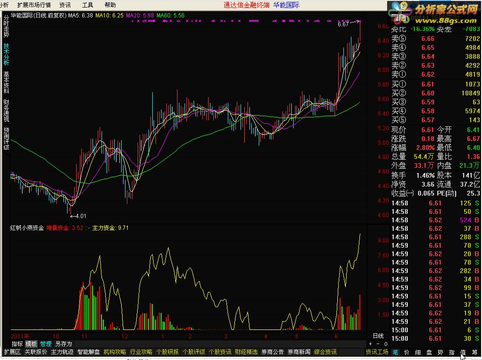Click the 买⑤ price 6.57

[428, 120]
